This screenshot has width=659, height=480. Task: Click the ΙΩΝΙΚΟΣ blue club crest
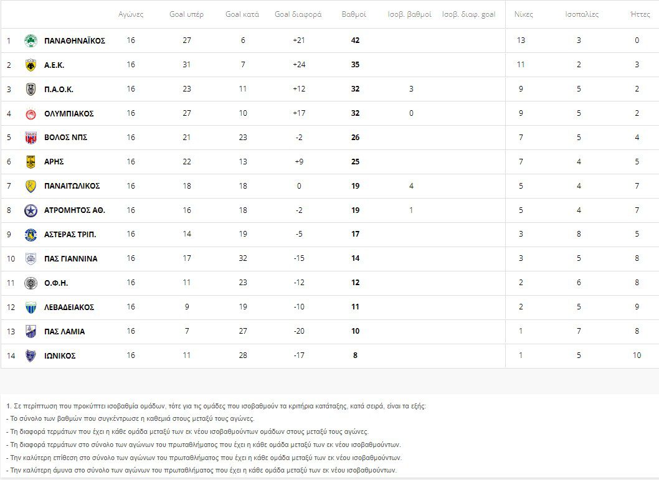(31, 355)
